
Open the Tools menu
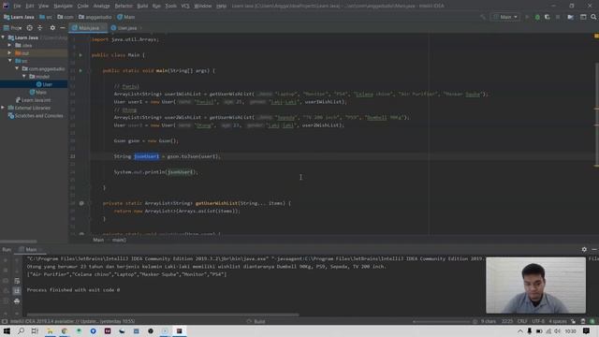pyautogui.click(x=170, y=6)
